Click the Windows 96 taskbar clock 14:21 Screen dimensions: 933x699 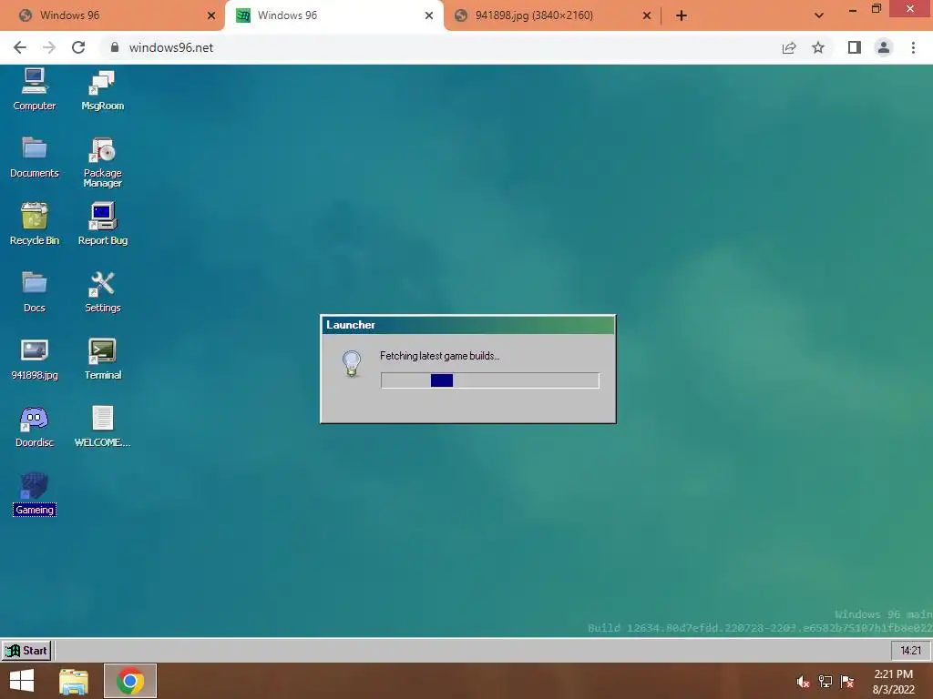point(910,650)
